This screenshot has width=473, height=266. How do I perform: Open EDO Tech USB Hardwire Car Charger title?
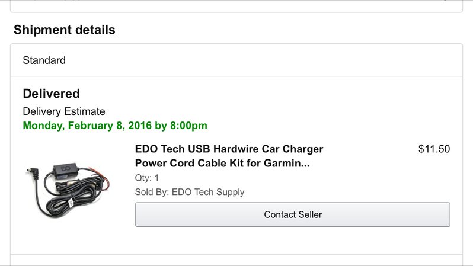(x=229, y=149)
